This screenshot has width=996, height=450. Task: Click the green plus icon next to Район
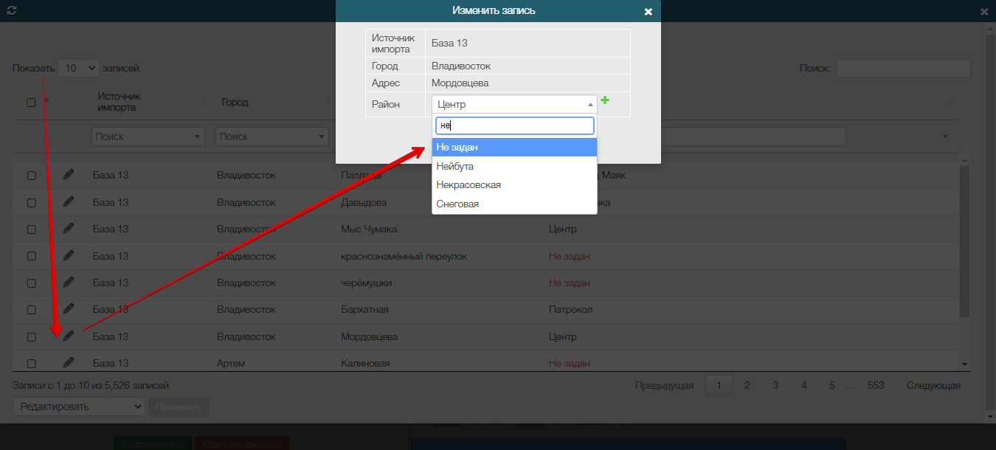tap(605, 100)
